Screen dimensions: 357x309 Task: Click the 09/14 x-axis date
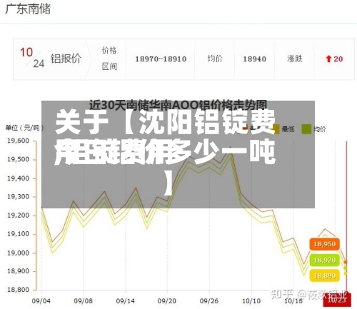[125, 301]
